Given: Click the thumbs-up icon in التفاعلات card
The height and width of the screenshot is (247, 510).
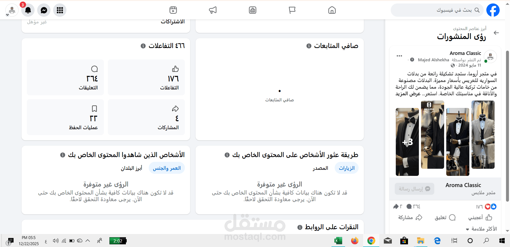Looking at the screenshot, I should [175, 69].
